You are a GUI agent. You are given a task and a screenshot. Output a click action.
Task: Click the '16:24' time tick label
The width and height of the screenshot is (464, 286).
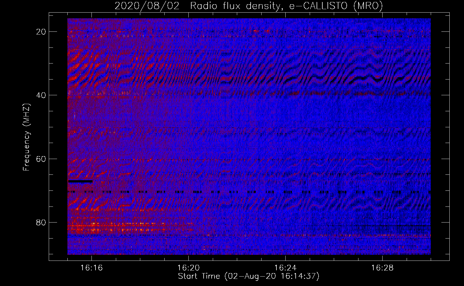(285, 268)
